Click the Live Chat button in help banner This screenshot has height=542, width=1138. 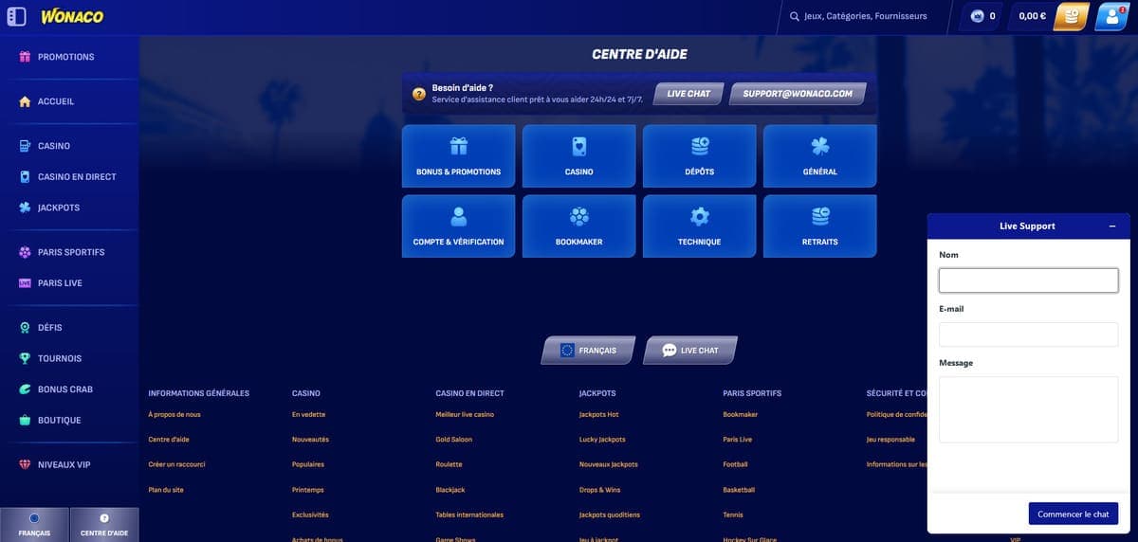(x=688, y=94)
